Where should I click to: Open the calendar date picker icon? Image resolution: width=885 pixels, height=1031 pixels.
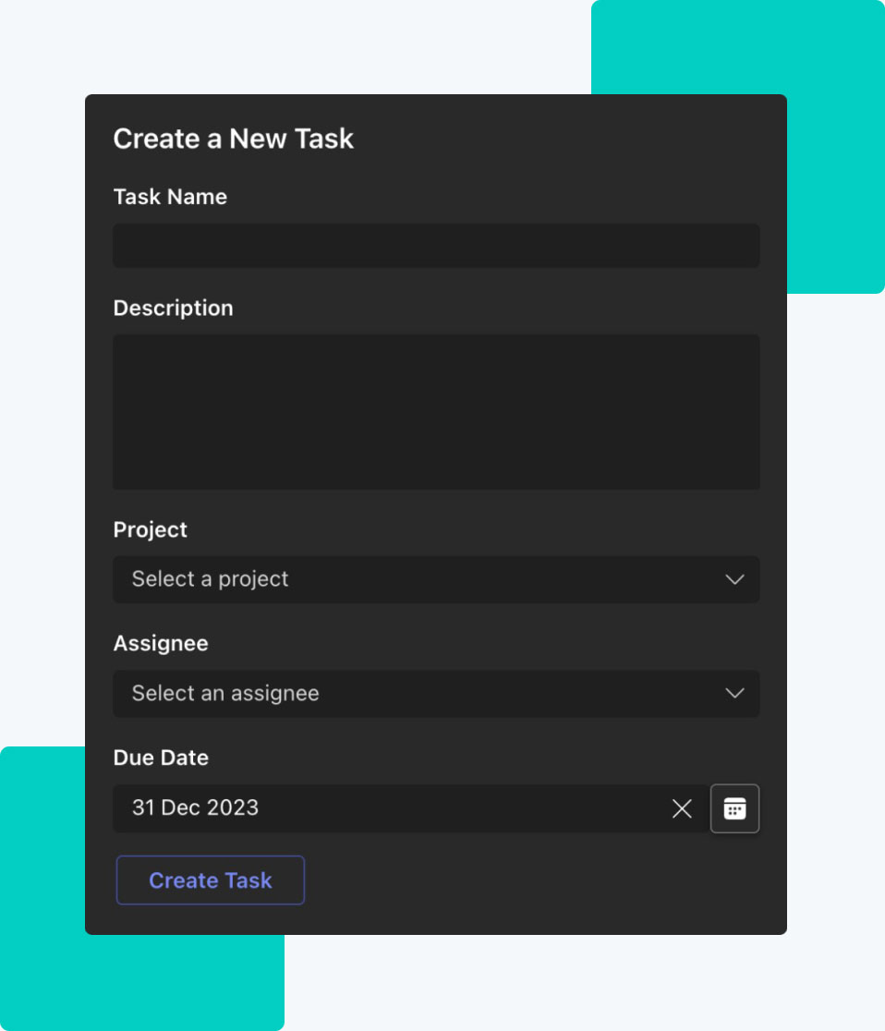click(x=734, y=808)
